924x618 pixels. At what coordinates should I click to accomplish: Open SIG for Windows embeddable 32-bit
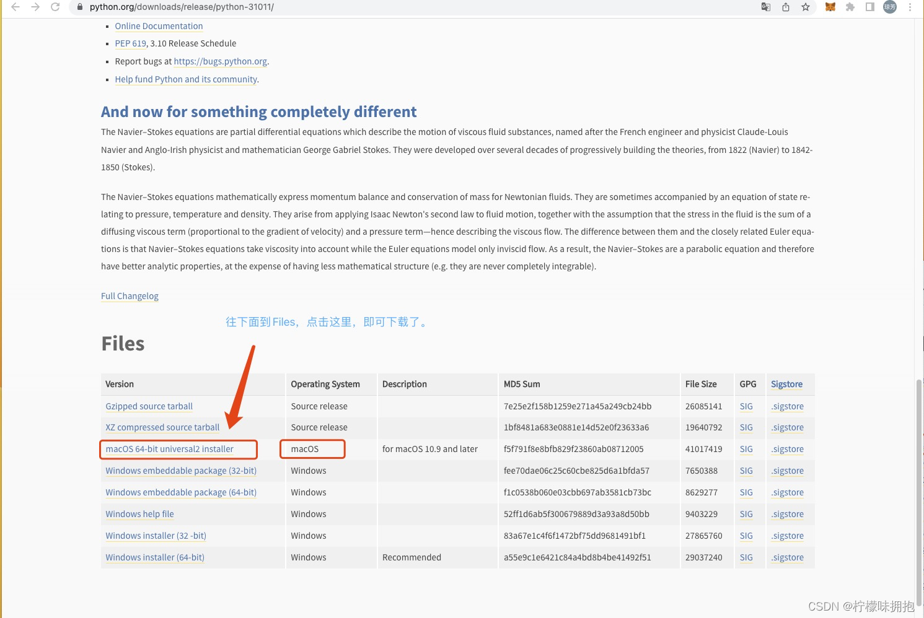click(746, 471)
